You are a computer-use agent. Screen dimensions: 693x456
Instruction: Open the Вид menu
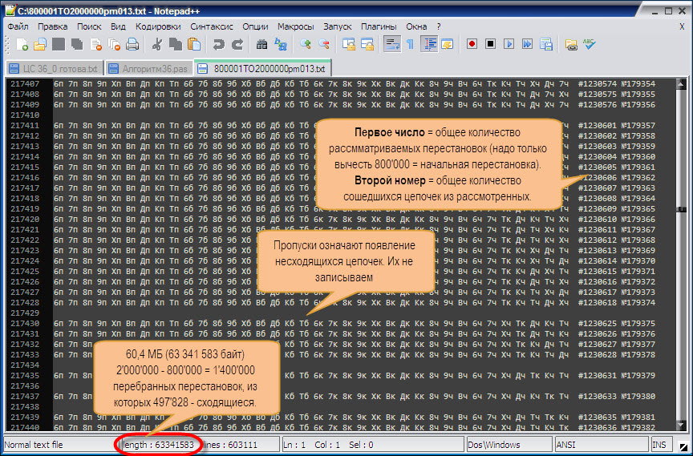click(118, 26)
